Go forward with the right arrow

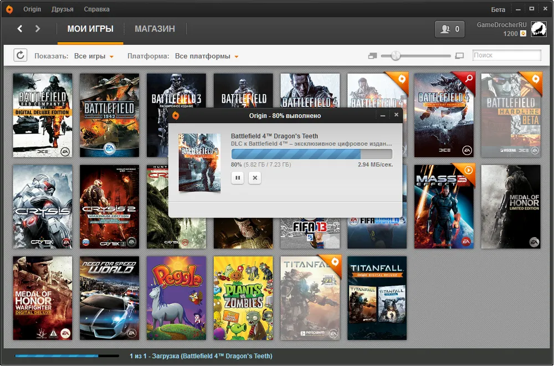click(x=38, y=29)
